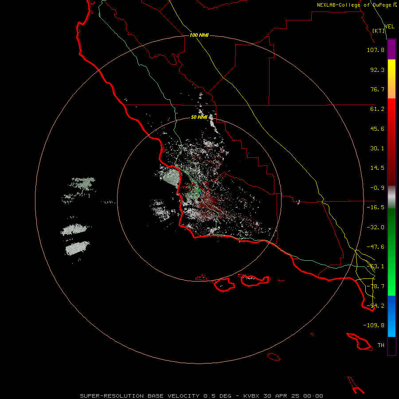
Task: Click the -16.5 velocity scale label
Action: (x=376, y=207)
